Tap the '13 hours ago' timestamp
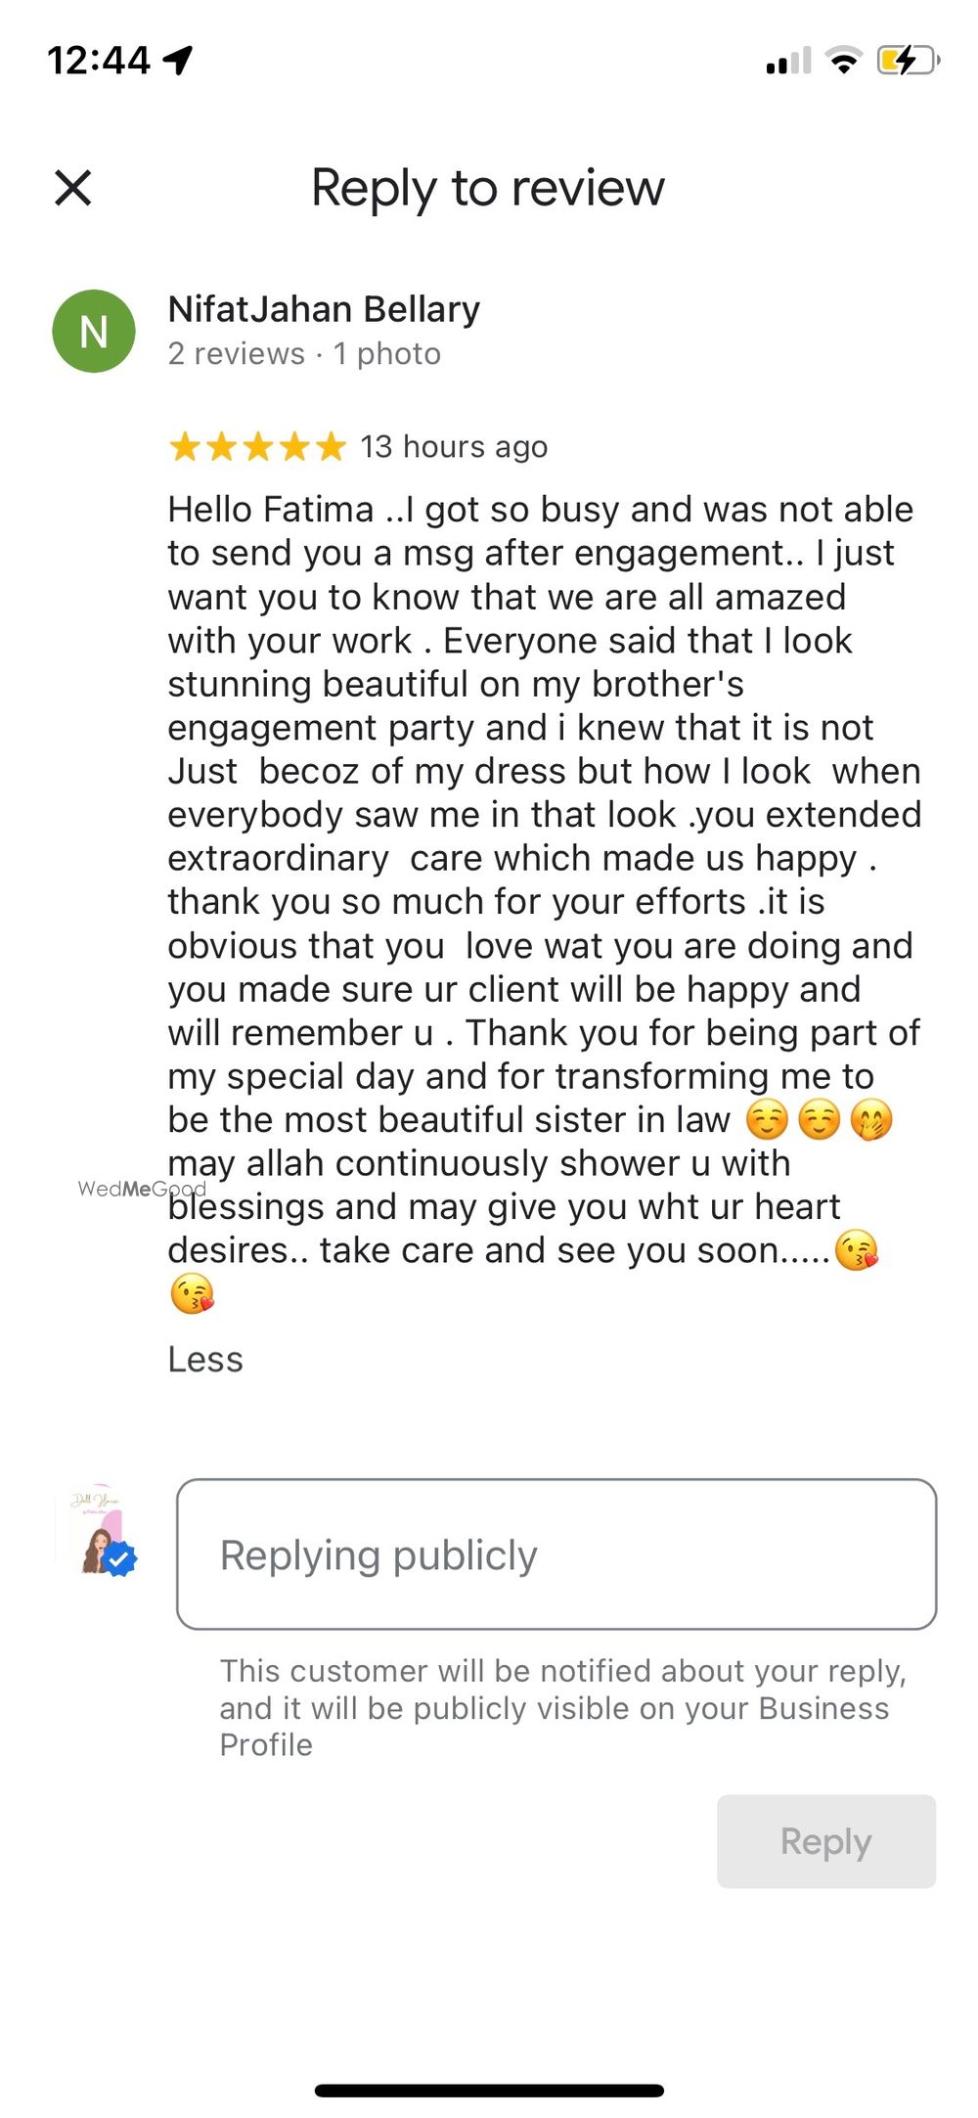The image size is (978, 2118). (454, 447)
